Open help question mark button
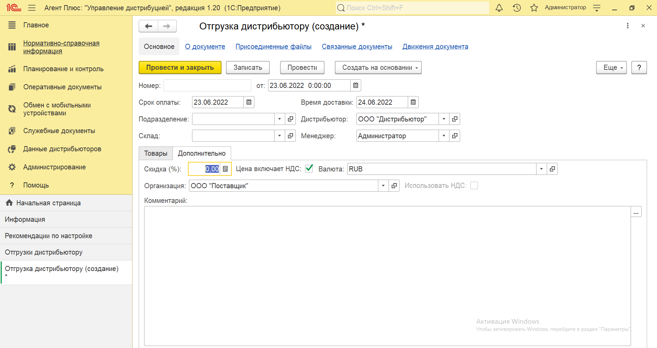The width and height of the screenshot is (657, 348). pos(639,67)
